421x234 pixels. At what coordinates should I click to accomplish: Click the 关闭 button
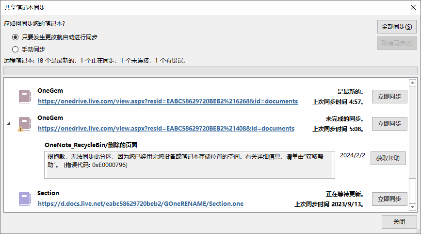tap(399, 222)
